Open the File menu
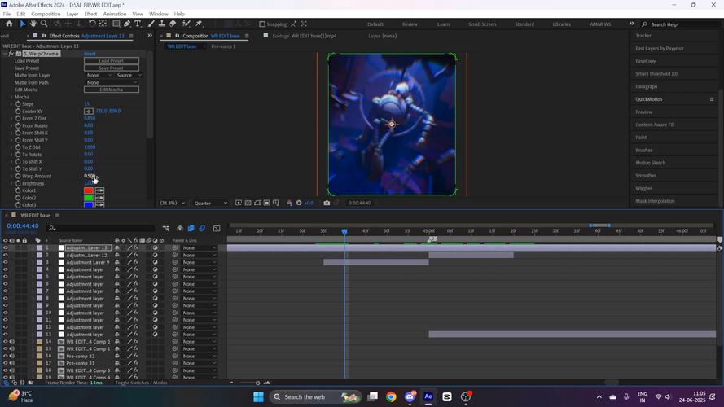Viewport: 724px width, 407px height. click(7, 15)
